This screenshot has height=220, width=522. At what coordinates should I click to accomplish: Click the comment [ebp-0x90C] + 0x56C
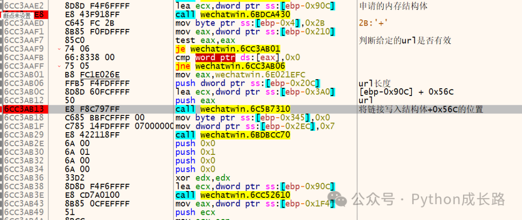[407, 92]
